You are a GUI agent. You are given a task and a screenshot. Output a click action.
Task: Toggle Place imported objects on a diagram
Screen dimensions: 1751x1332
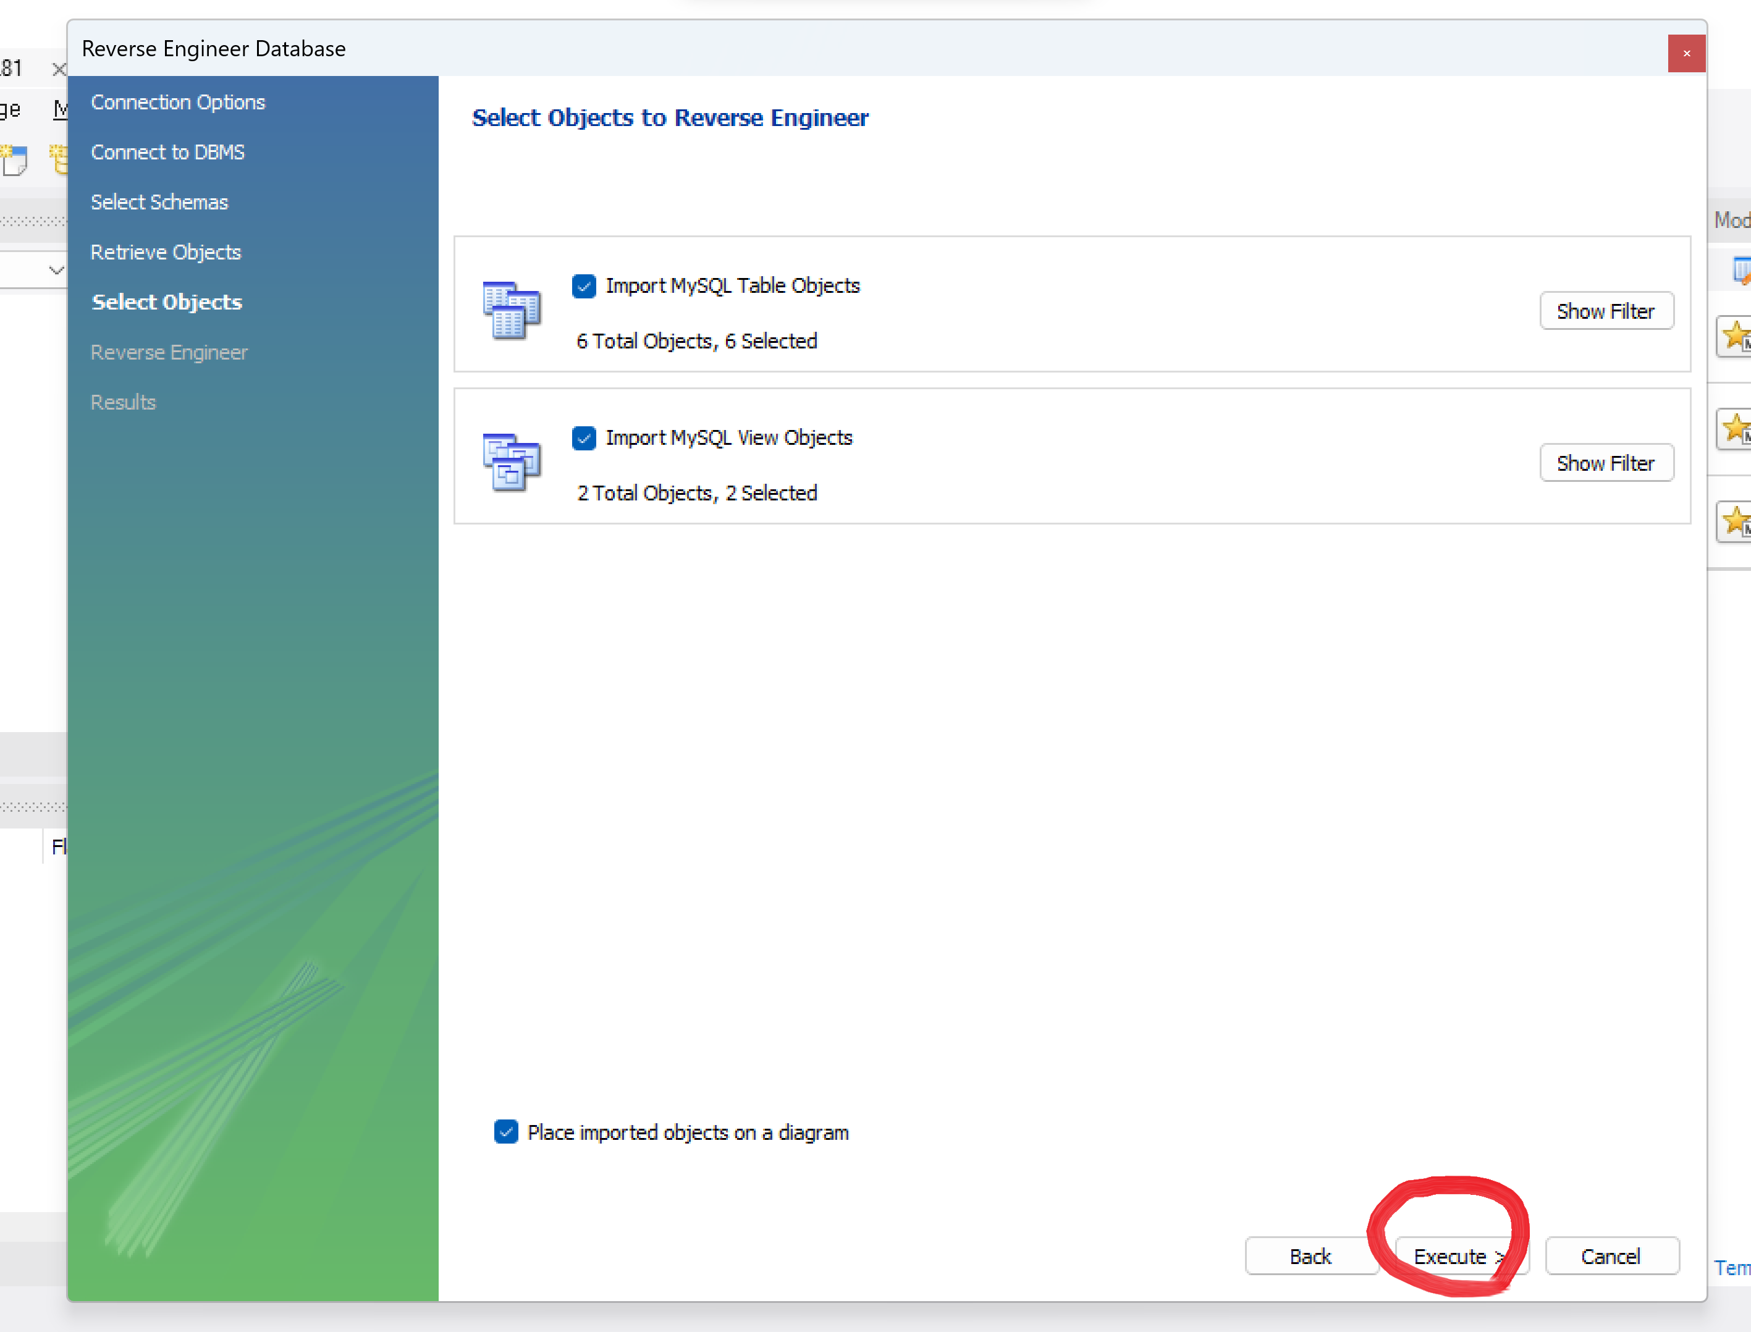506,1131
